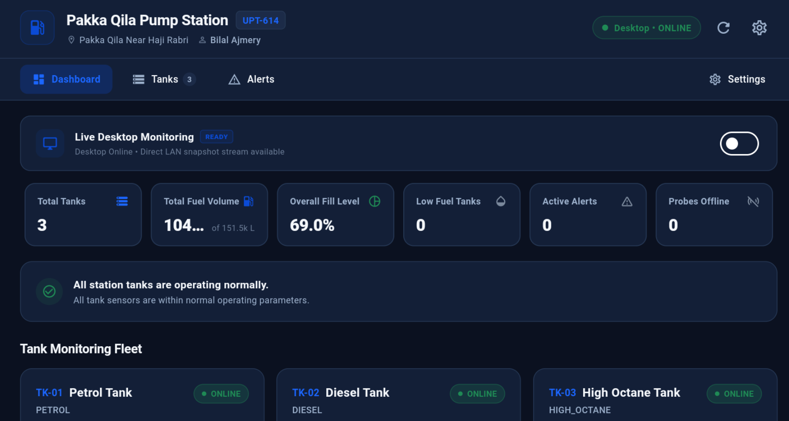Click the fuel pump icon in Total Fuel Volume
The width and height of the screenshot is (789, 421).
point(248,201)
